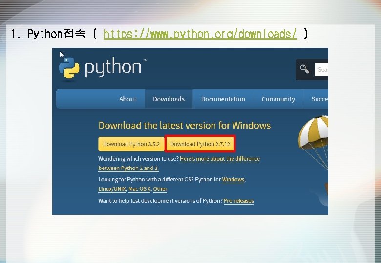
Task: Click Download Python 2.7.12 button
Action: [x=200, y=144]
